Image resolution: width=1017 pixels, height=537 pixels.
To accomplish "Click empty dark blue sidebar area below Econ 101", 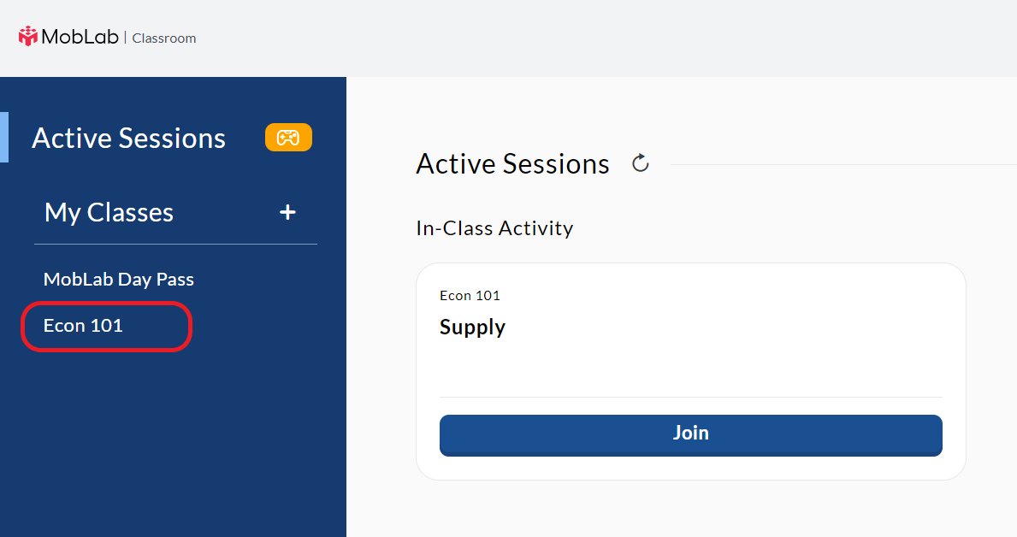I will pyautogui.click(x=173, y=441).
